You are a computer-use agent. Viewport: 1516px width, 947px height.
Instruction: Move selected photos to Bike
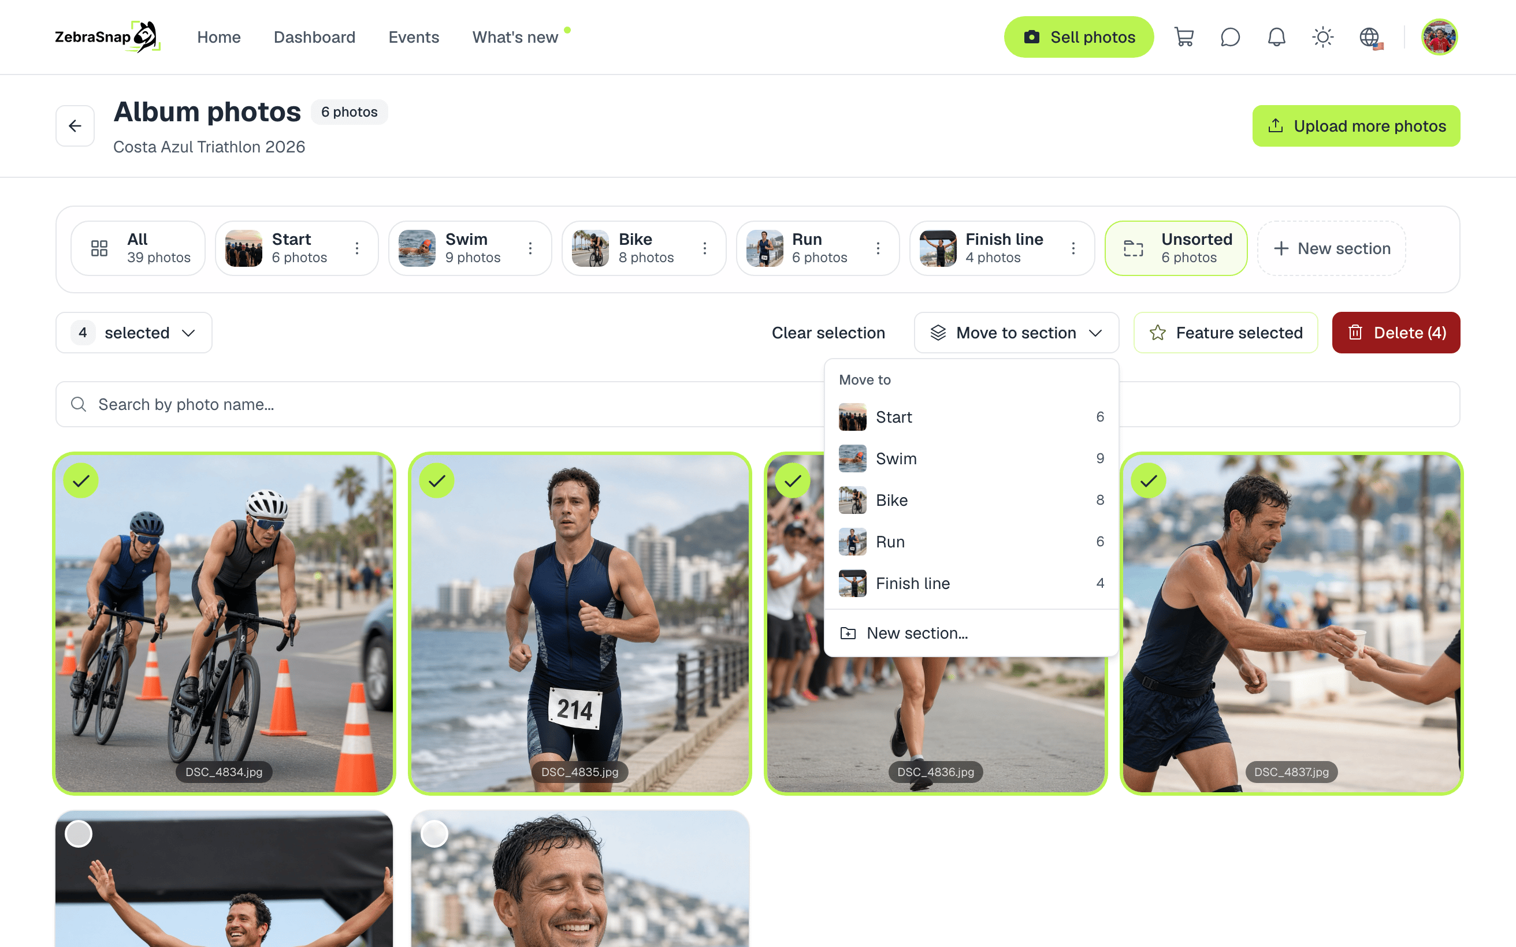pos(972,500)
